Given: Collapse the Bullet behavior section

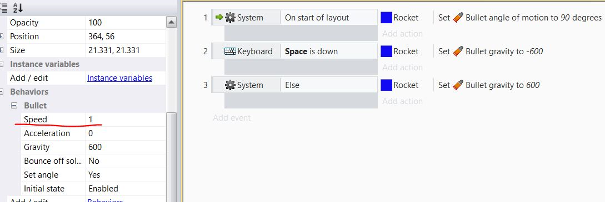Looking at the screenshot, I should 14,106.
